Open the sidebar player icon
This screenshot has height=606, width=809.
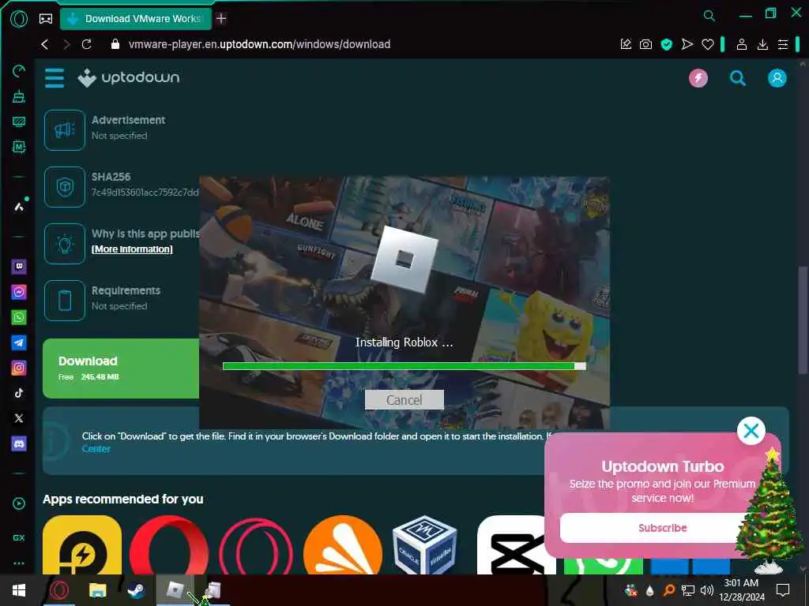click(x=19, y=503)
